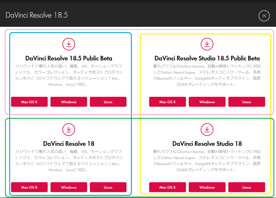Screen dimensions: 276x198
Task: Choose Mac OS X under DaVinci Resolve 18
Action: coord(29,187)
